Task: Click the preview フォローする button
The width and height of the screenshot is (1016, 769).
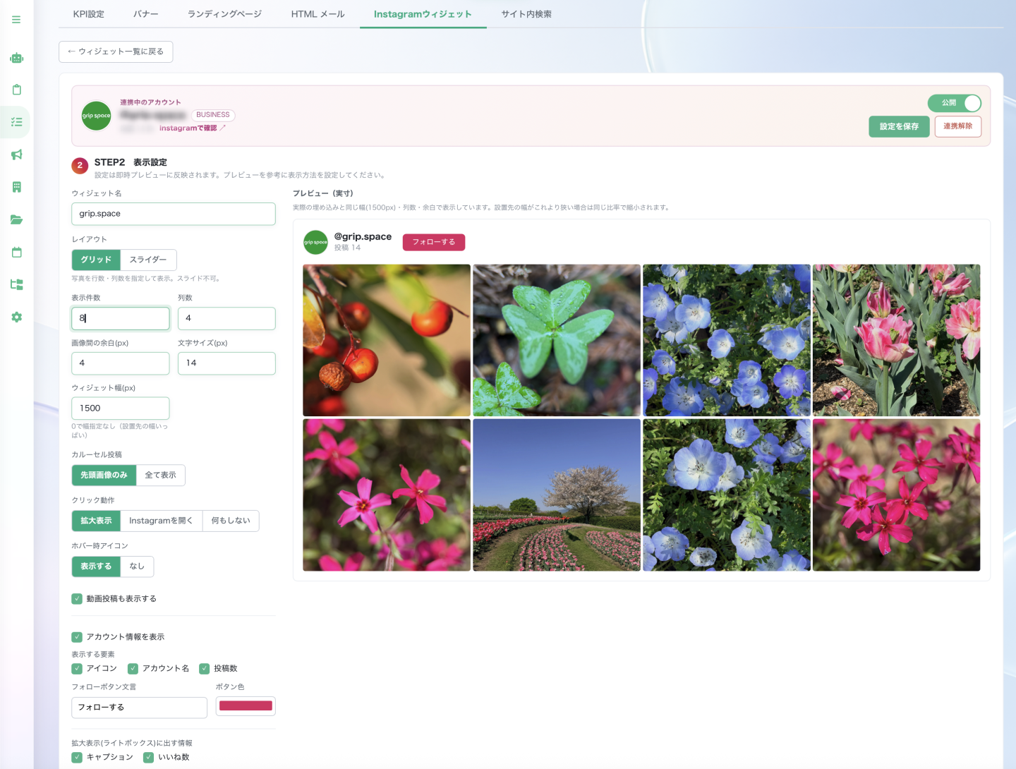Action: 434,242
